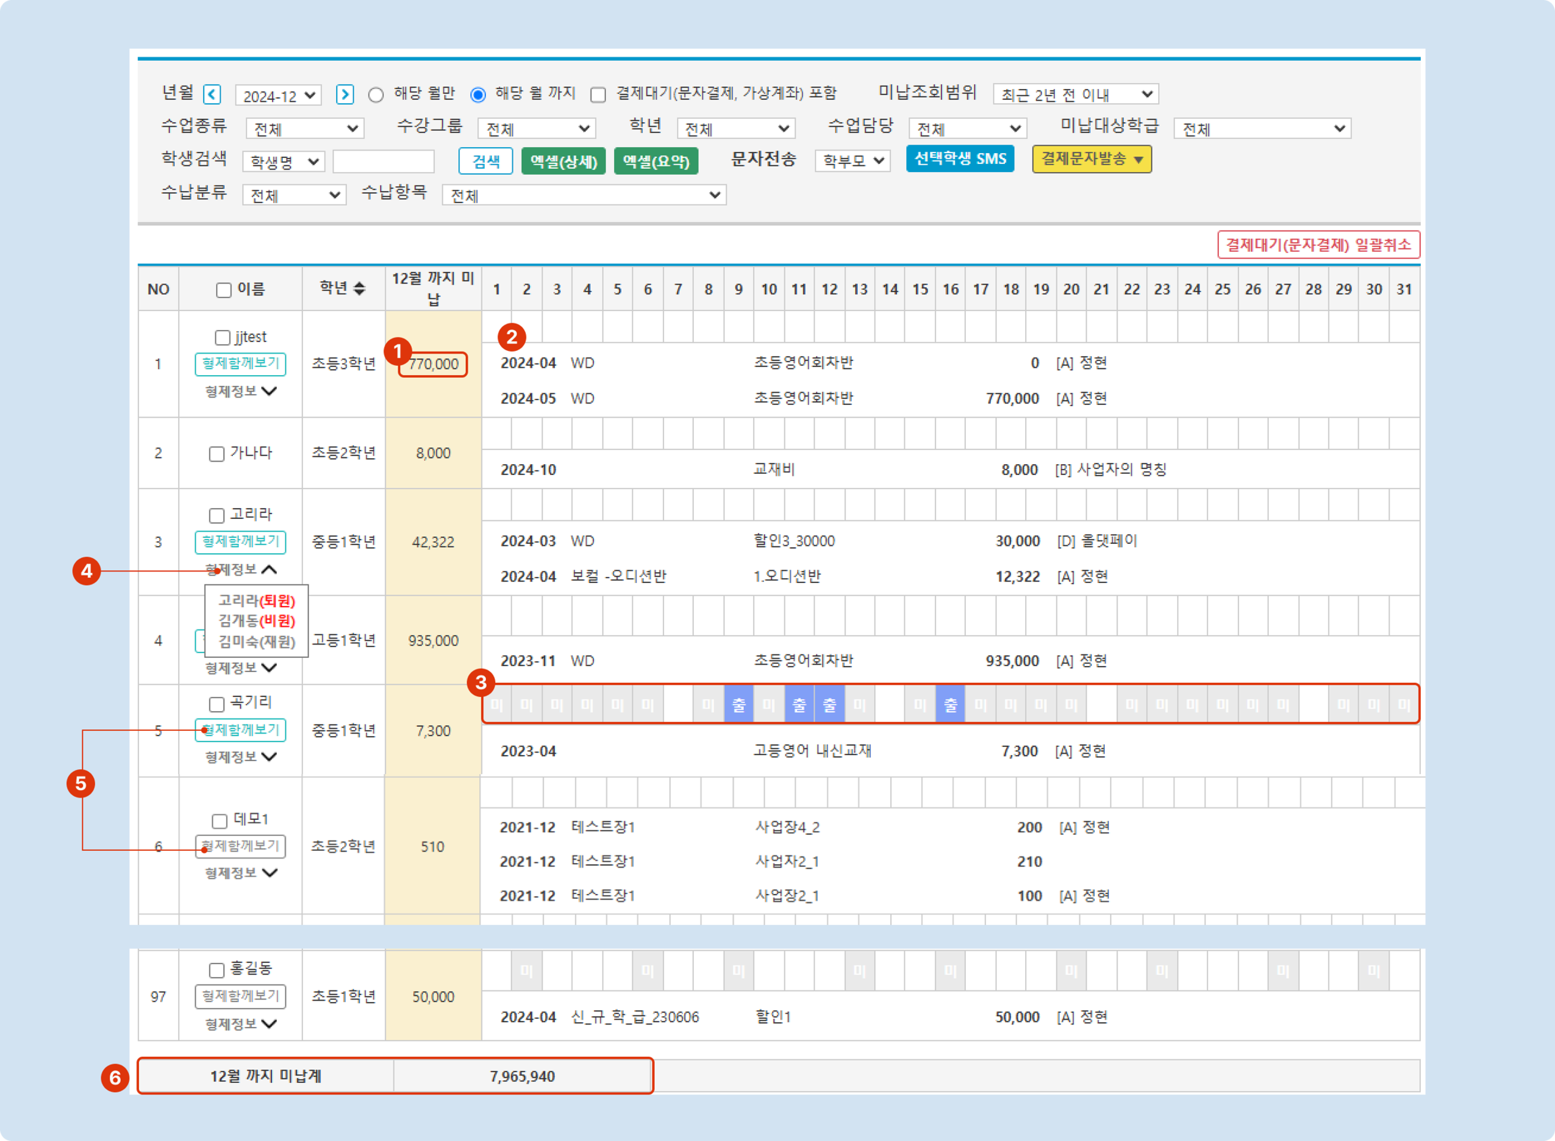Click the blue 출 attendance mark on day 16
Viewport: 1555px width, 1141px height.
pos(951,704)
